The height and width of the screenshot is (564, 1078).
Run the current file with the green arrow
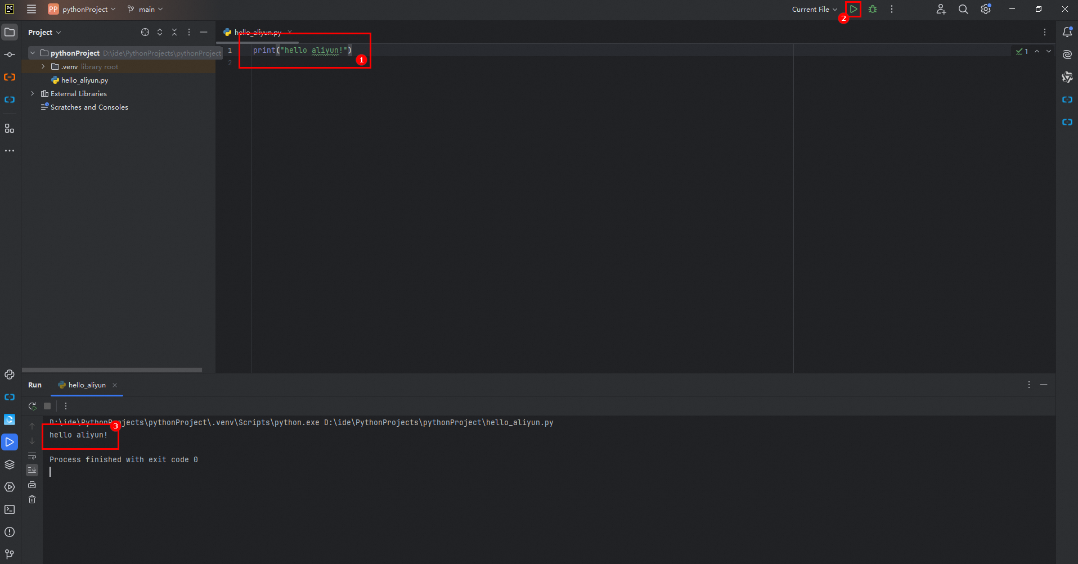tap(854, 9)
